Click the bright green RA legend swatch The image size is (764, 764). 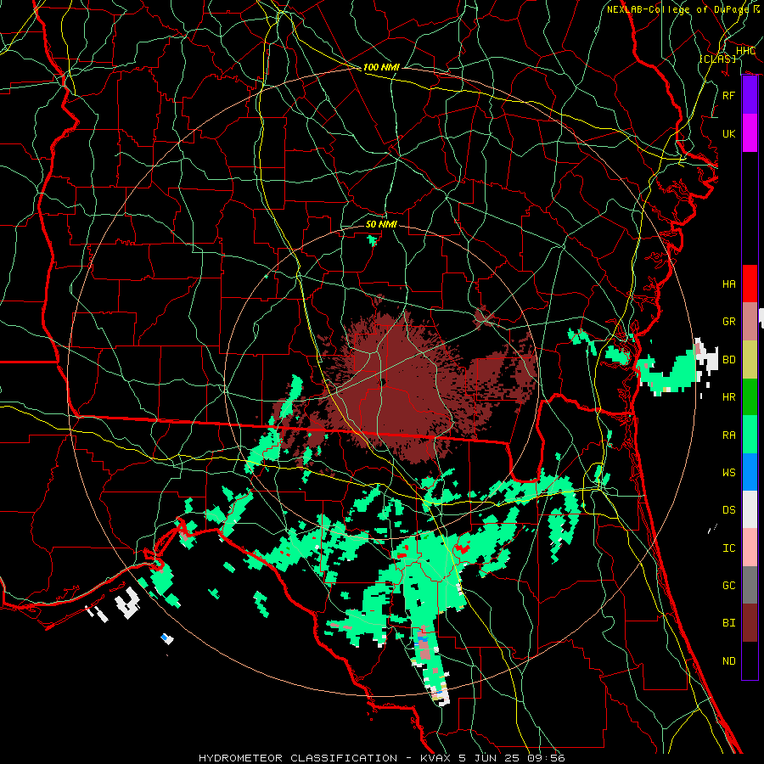(x=750, y=435)
